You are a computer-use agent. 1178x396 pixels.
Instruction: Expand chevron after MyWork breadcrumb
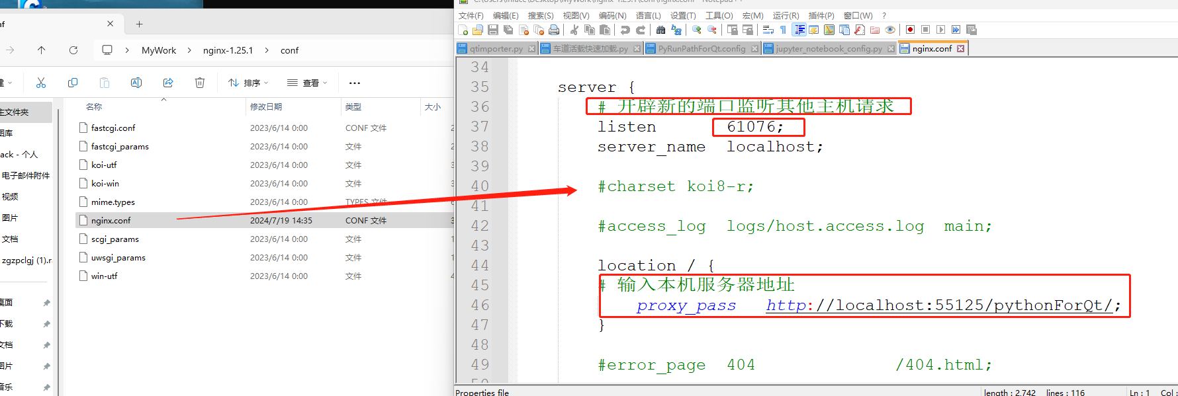pyautogui.click(x=189, y=50)
